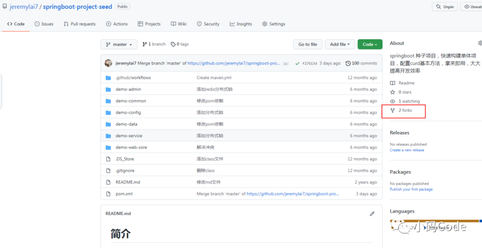Screen dimensions: 482x248
Task: Open the About section gear icon
Action: pos(480,43)
